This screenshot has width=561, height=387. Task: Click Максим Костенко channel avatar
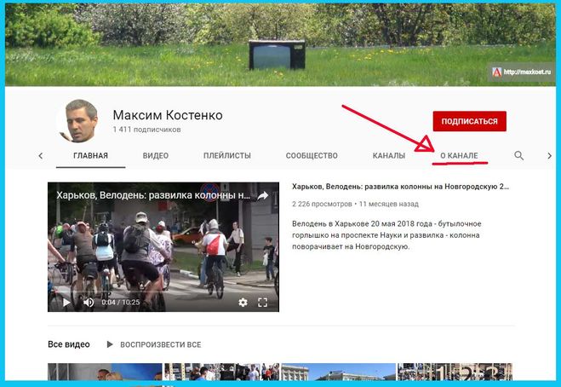(77, 122)
